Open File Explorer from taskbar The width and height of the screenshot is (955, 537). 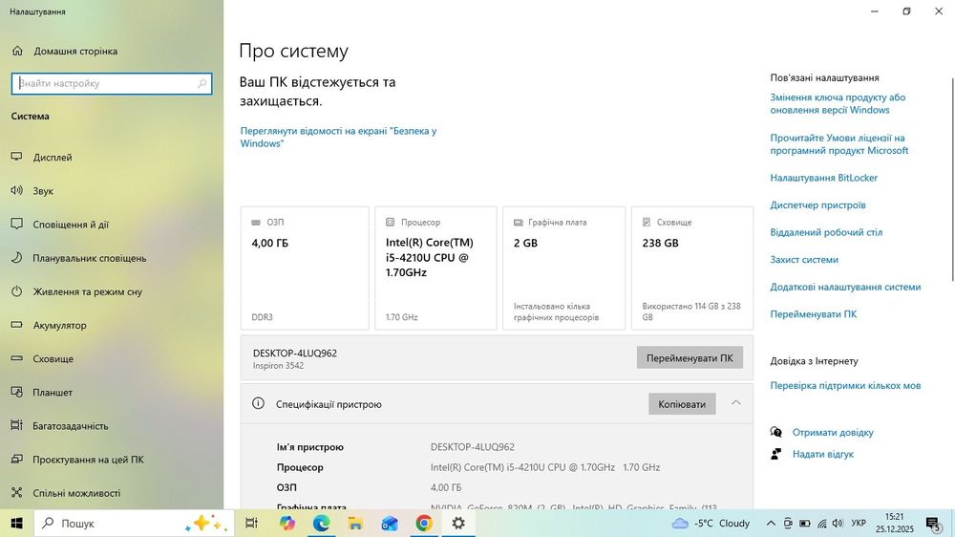point(355,523)
